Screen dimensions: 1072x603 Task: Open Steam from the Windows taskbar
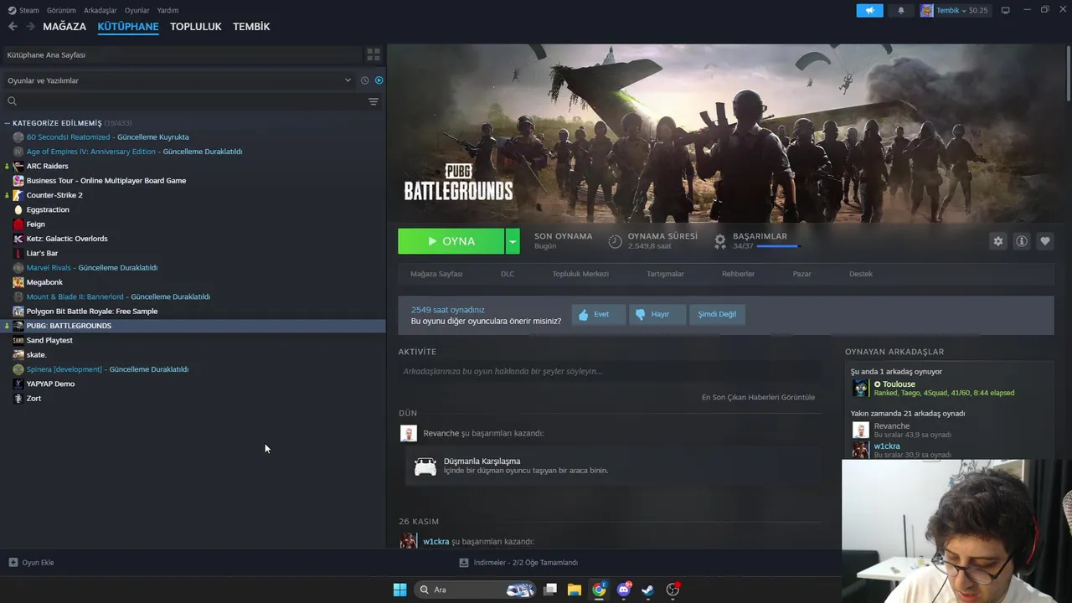tap(648, 590)
